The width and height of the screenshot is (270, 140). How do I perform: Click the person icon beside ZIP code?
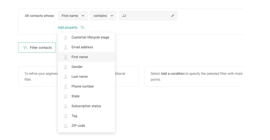click(x=66, y=126)
